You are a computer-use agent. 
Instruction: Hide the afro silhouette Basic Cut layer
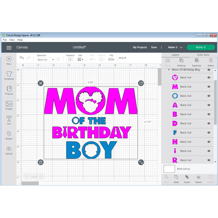(209, 77)
